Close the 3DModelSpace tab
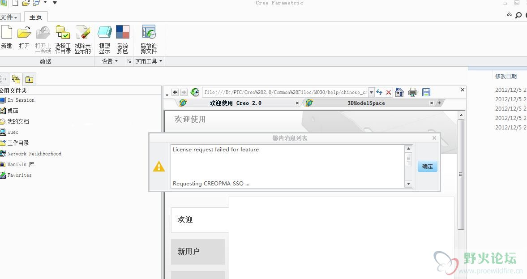 point(432,103)
